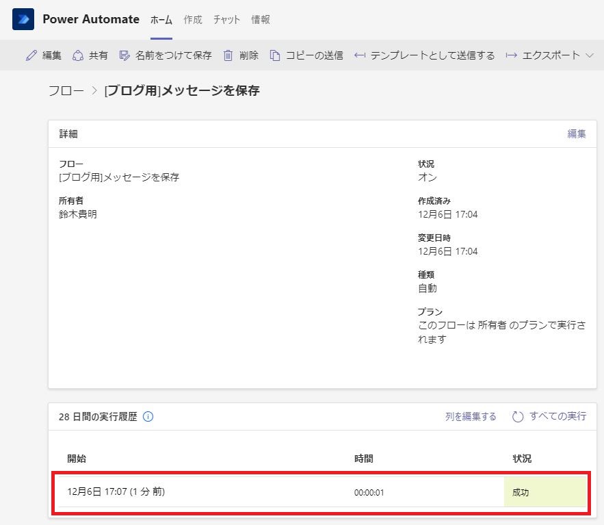This screenshot has width=604, height=525.
Task: Click the プラン description text
Action: tap(502, 332)
